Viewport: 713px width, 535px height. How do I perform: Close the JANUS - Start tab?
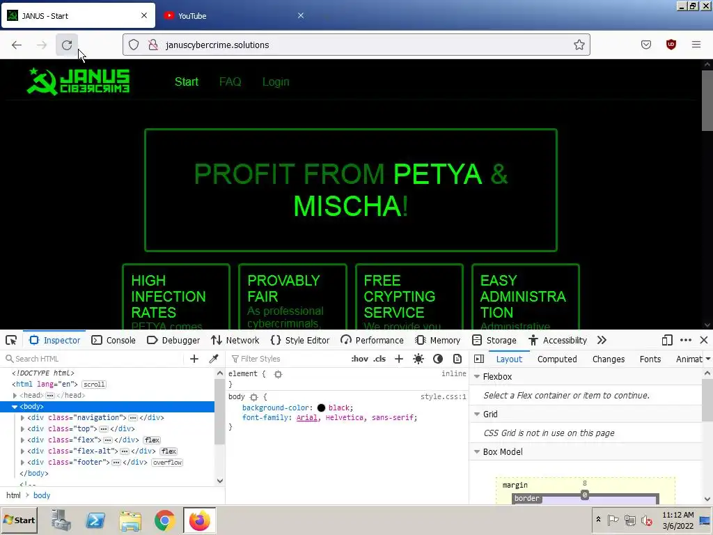pyautogui.click(x=144, y=15)
